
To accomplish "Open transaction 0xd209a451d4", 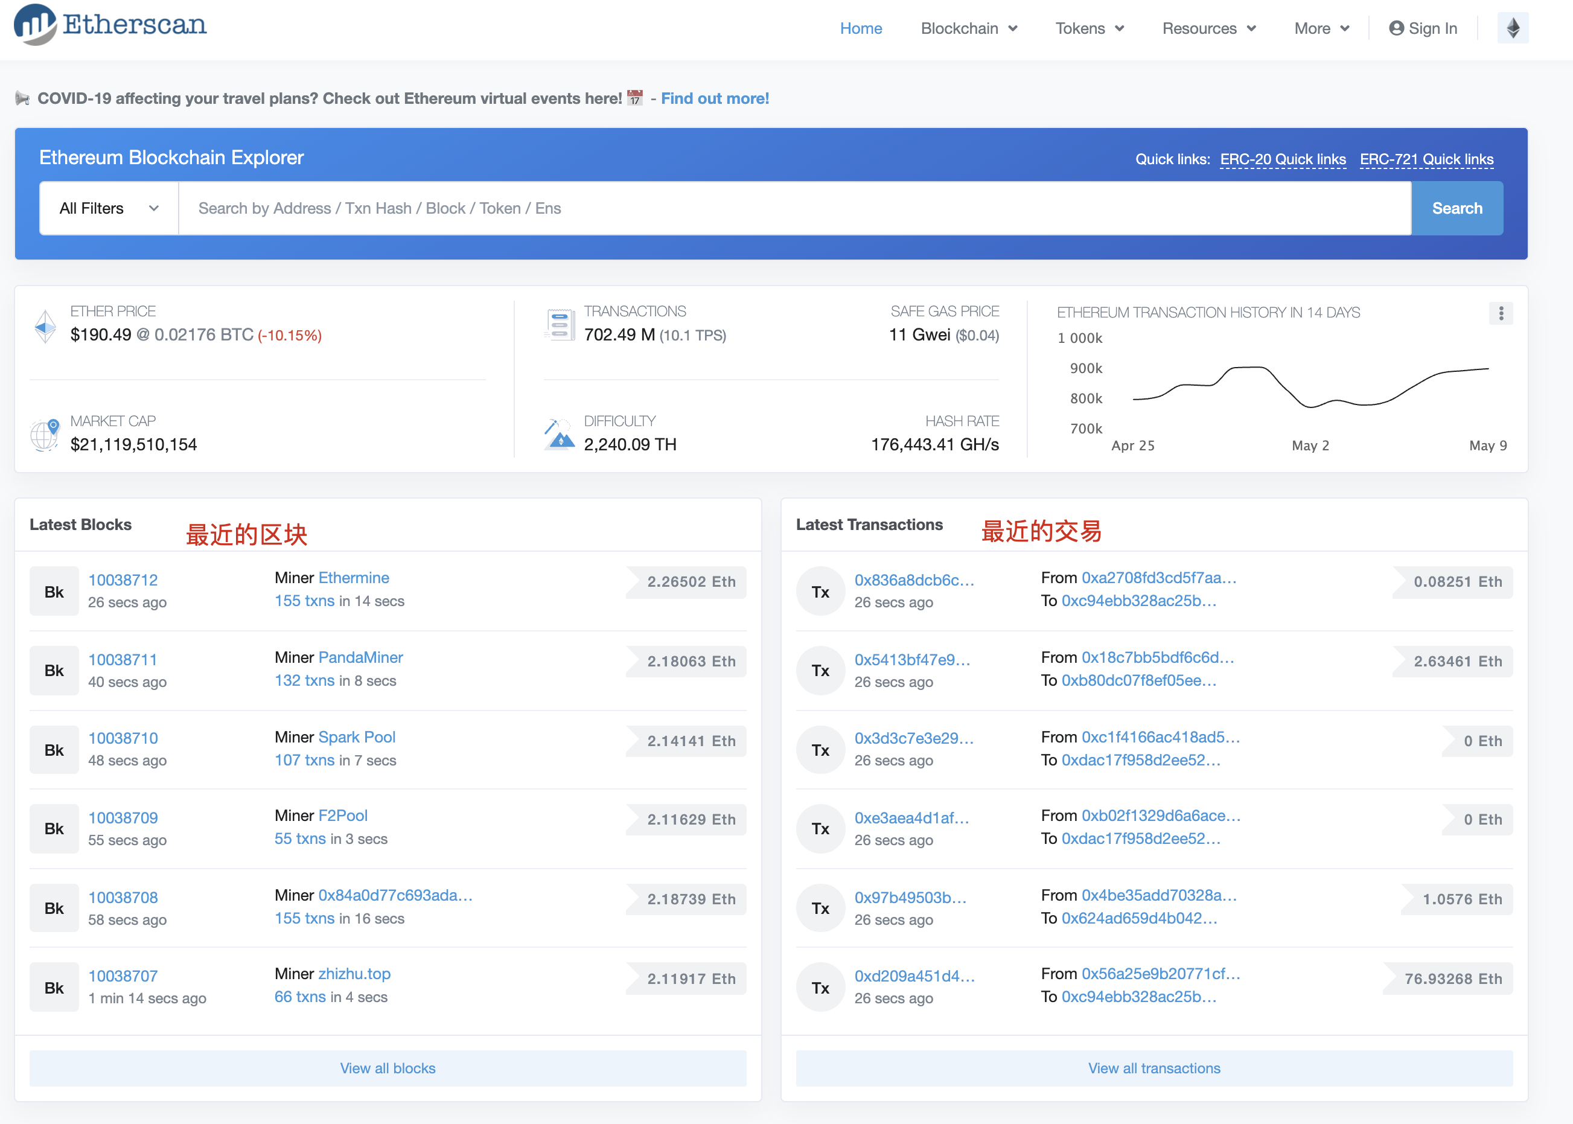I will (x=915, y=976).
